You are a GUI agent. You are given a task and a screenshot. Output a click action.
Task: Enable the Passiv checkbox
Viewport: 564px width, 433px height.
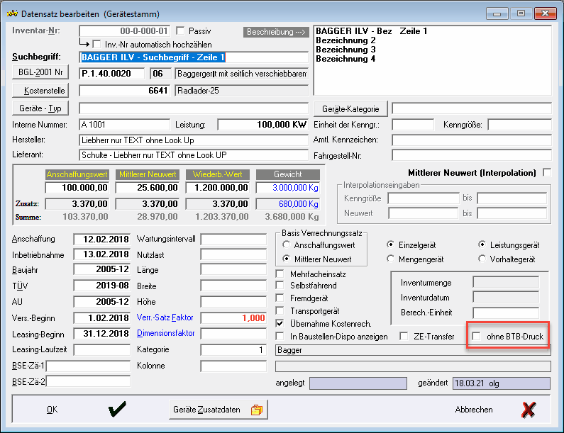click(180, 31)
